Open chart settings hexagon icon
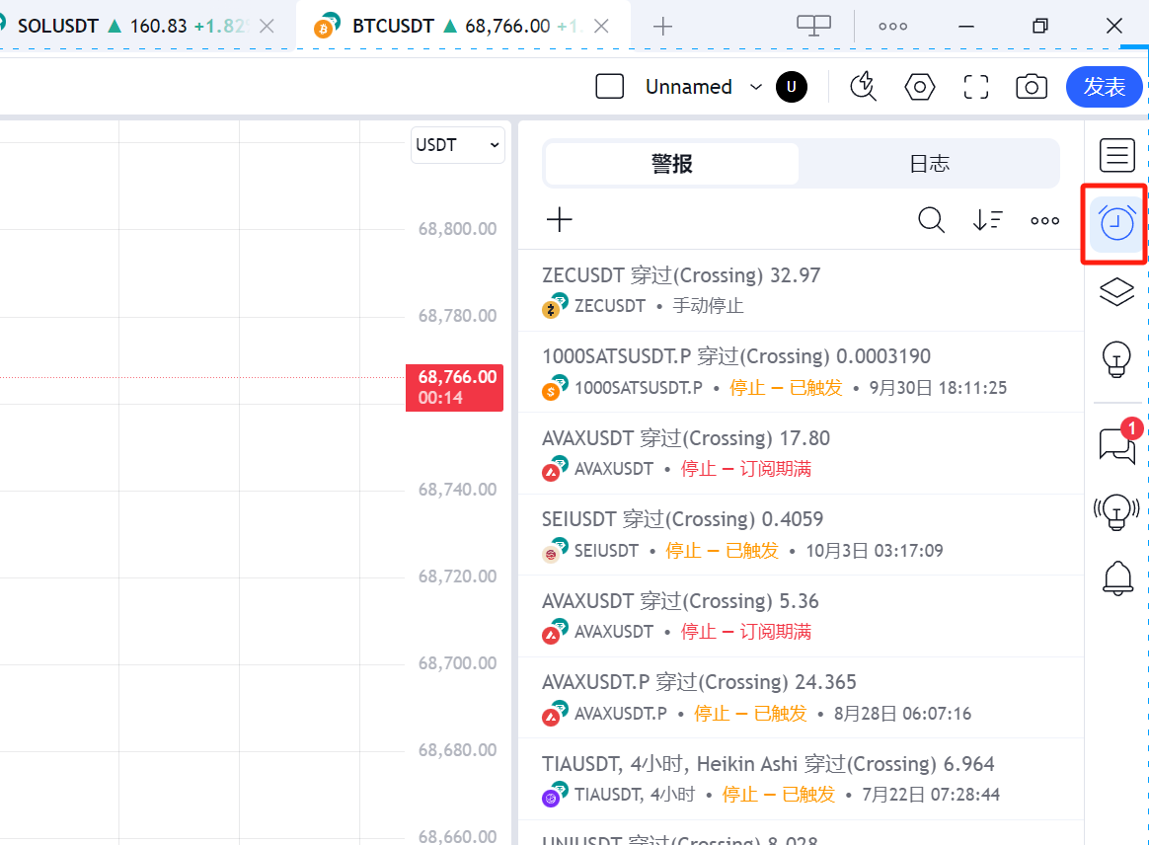The width and height of the screenshot is (1149, 845). 920,87
